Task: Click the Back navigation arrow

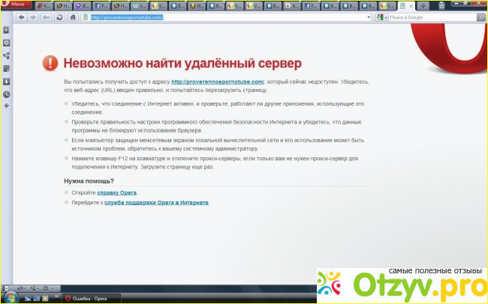Action: [x=21, y=17]
